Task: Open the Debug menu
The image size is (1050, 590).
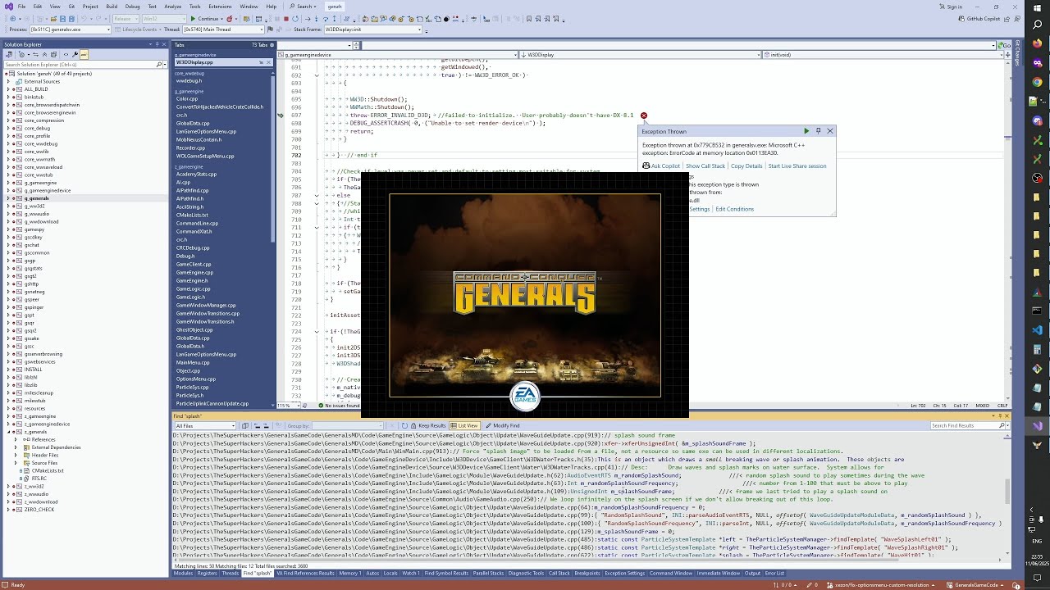Action: click(x=132, y=6)
